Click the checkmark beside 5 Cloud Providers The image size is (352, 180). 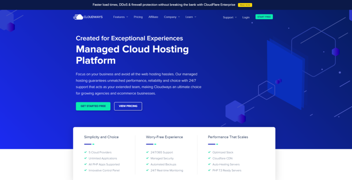[85, 152]
